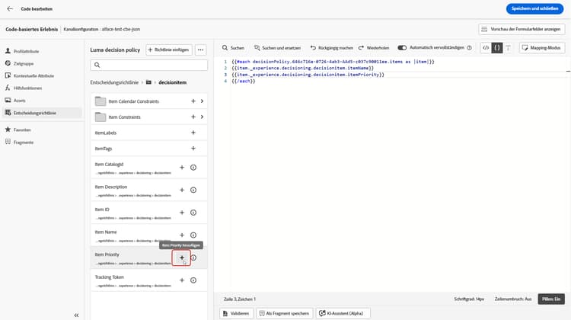Show info for Item CatalogId
The width and height of the screenshot is (571, 320).
(x=193, y=168)
